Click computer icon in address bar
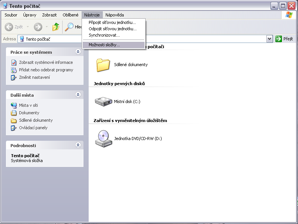This screenshot has height=224, width=298. pos(22,39)
